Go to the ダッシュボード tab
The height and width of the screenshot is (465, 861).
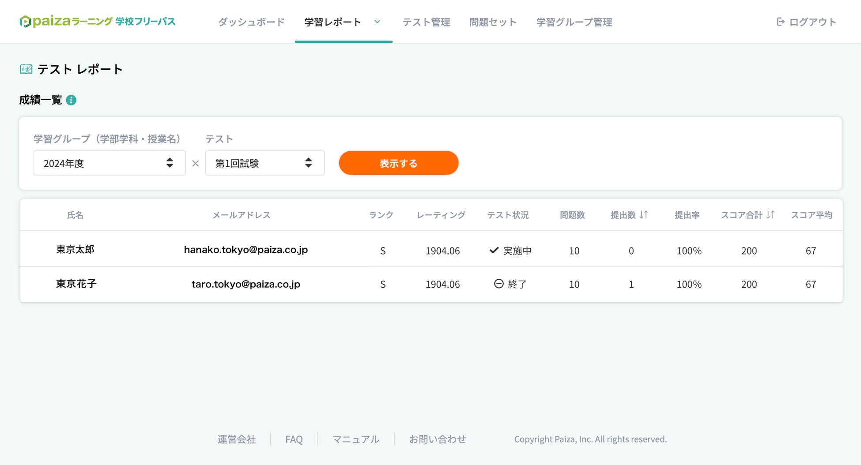(x=251, y=22)
